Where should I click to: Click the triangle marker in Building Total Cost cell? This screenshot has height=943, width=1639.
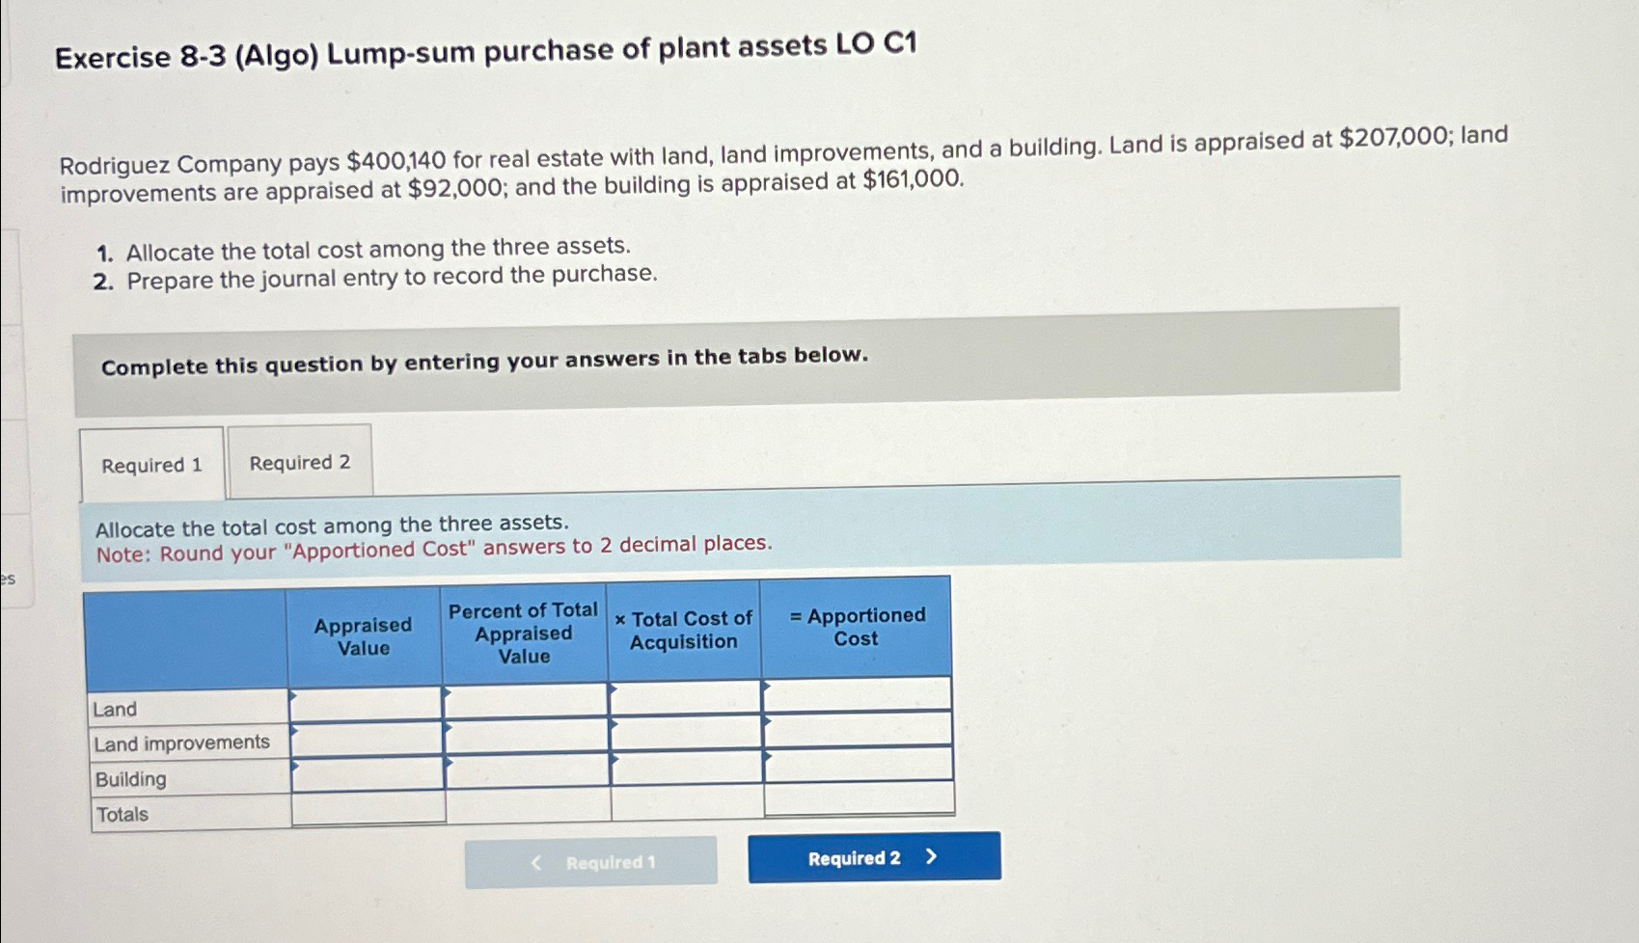coord(615,765)
